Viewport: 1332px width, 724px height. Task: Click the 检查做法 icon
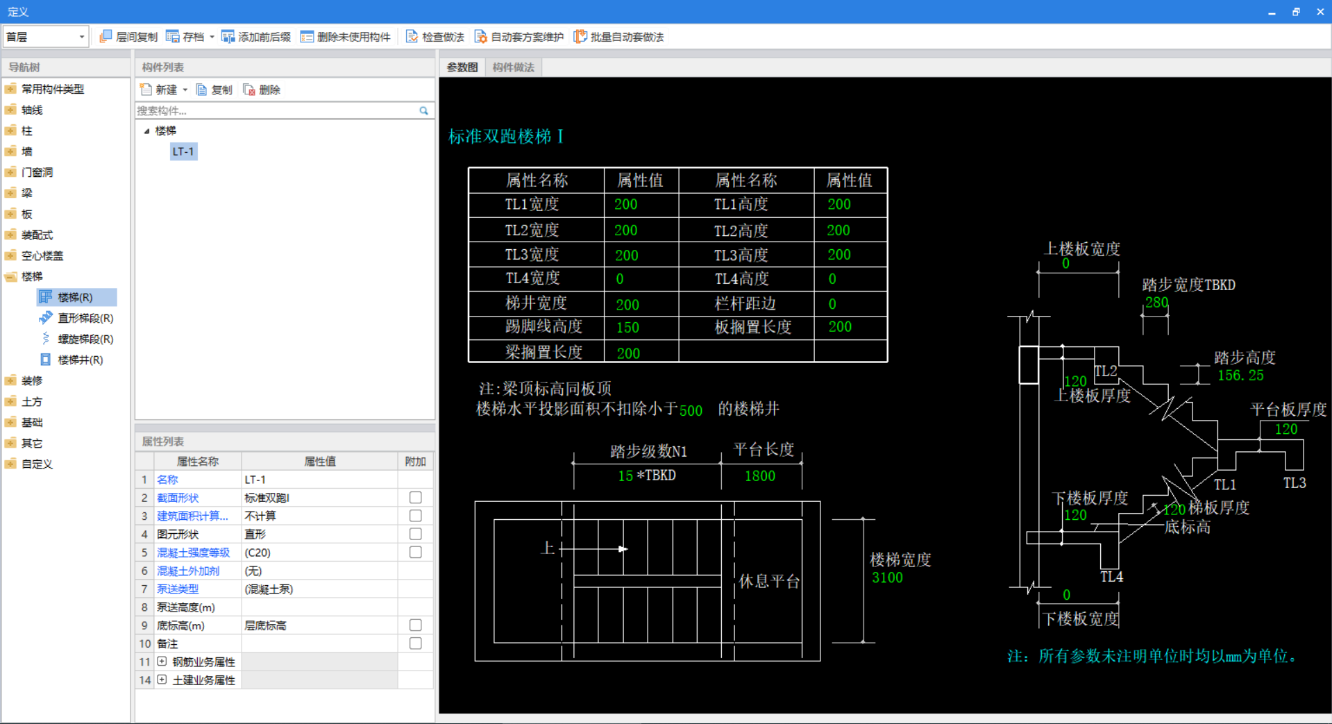coord(412,36)
